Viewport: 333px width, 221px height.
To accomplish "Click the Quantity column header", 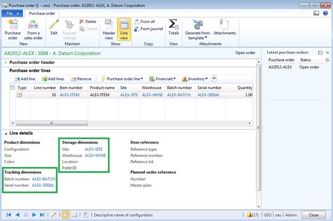I will tap(245, 88).
